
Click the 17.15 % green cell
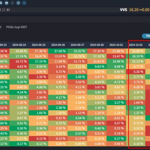pyautogui.click(x=38, y=61)
